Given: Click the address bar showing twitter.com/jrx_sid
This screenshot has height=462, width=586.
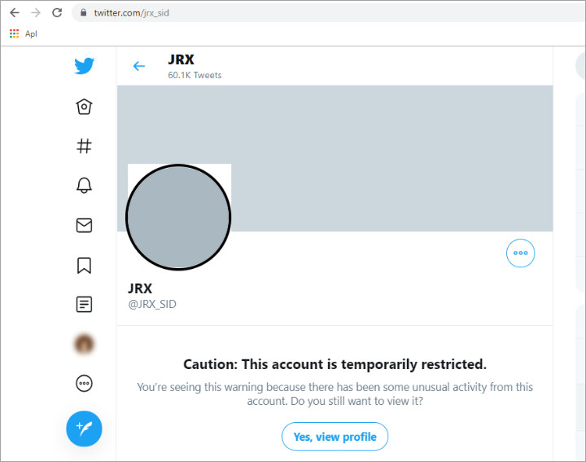Looking at the screenshot, I should point(329,13).
